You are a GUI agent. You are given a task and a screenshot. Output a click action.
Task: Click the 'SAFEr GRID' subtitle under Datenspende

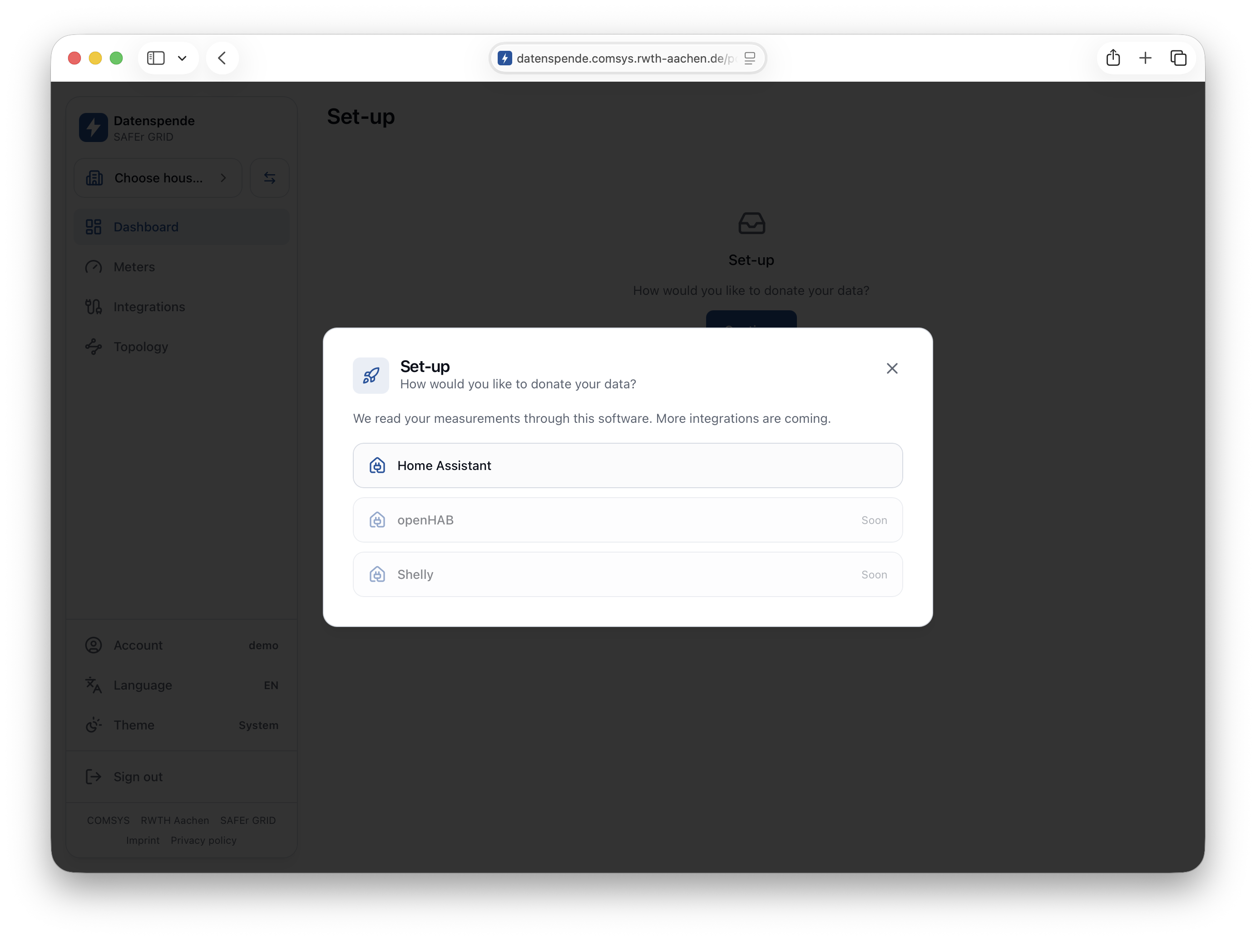(x=143, y=137)
